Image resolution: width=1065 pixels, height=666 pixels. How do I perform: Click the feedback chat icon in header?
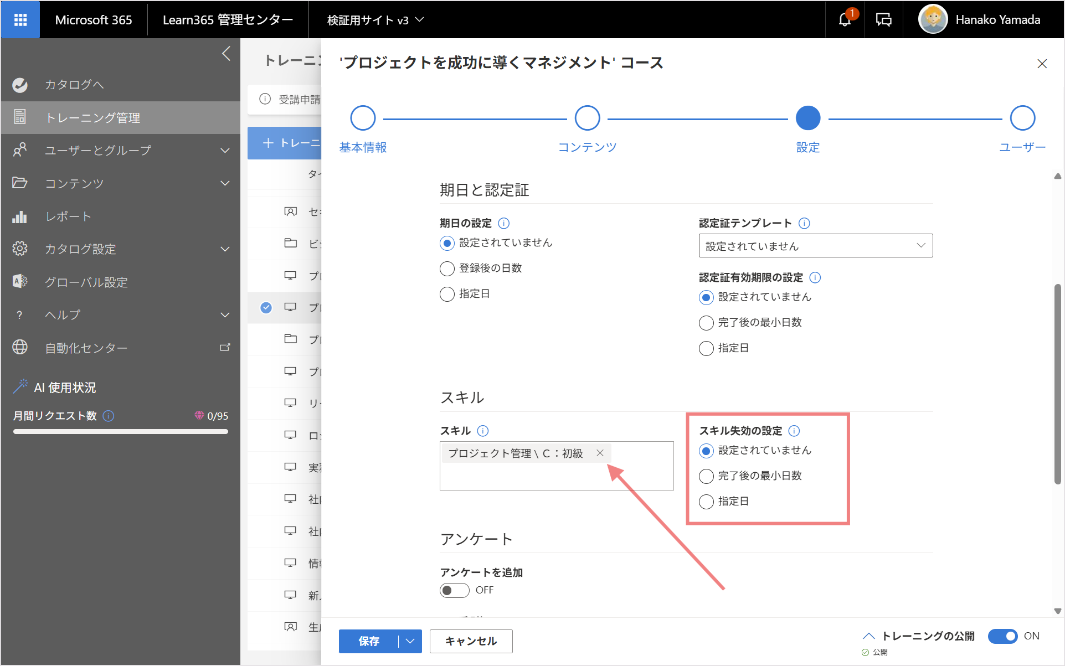[883, 20]
